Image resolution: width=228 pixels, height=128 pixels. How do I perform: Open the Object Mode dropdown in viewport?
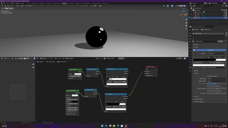click(10, 6)
